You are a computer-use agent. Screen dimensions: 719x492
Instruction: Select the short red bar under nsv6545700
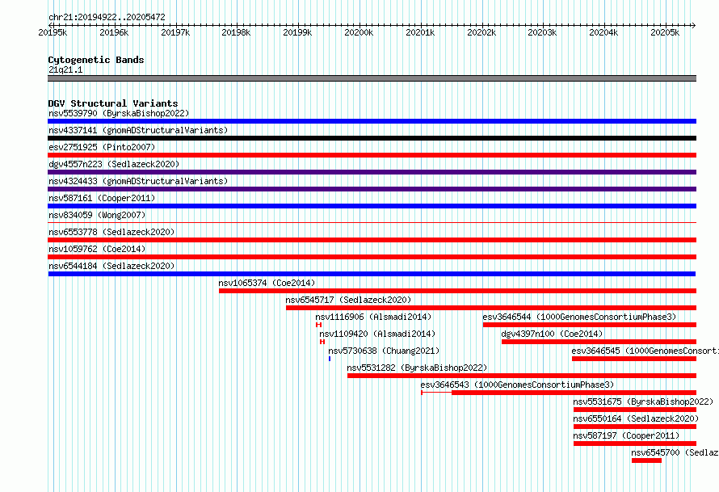(x=646, y=460)
